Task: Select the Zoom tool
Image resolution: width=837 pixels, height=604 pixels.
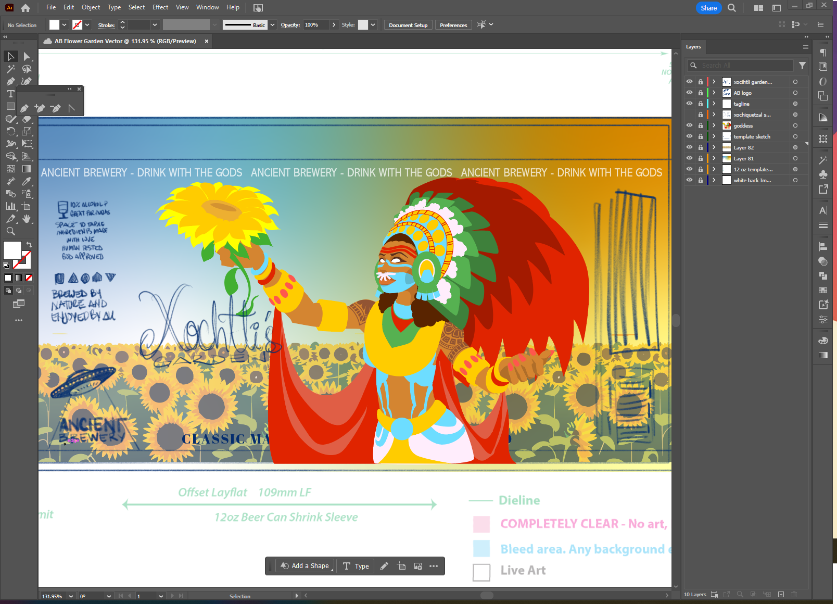Action: (x=10, y=231)
